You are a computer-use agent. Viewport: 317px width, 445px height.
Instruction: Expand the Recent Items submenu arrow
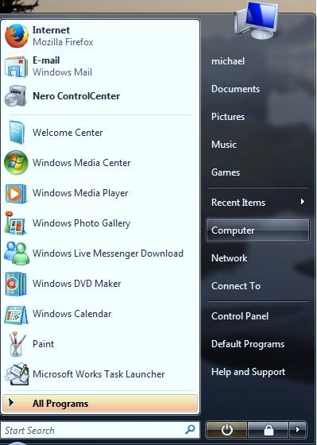pyautogui.click(x=303, y=202)
